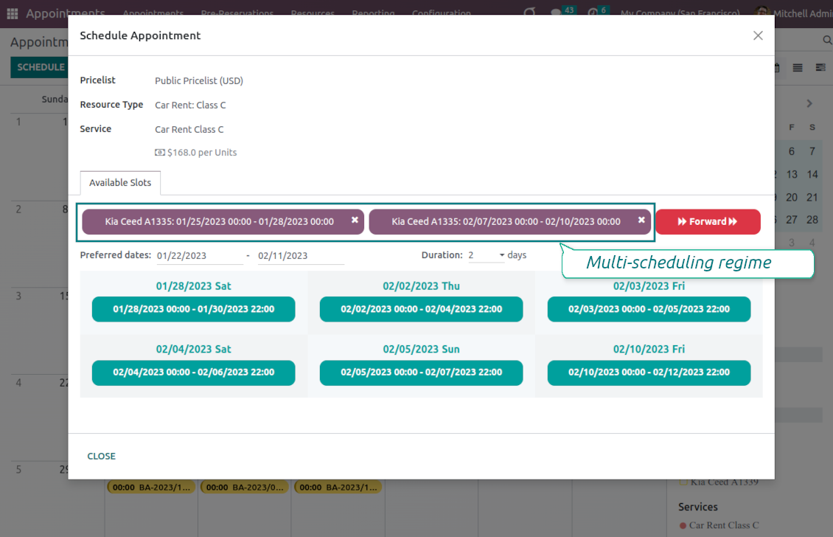Toggle the Car Rent Class C service filter

[x=683, y=526]
